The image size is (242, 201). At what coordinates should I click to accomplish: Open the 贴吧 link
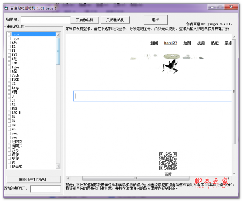[215, 43]
